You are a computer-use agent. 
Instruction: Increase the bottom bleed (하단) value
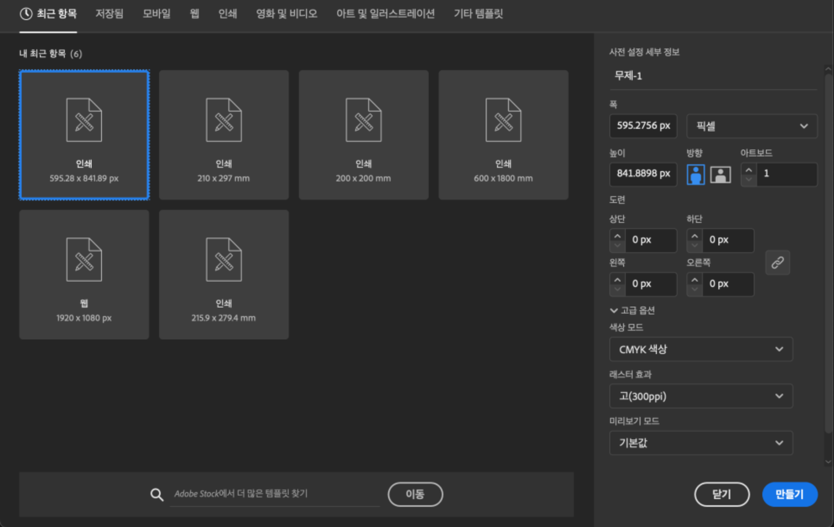point(695,235)
